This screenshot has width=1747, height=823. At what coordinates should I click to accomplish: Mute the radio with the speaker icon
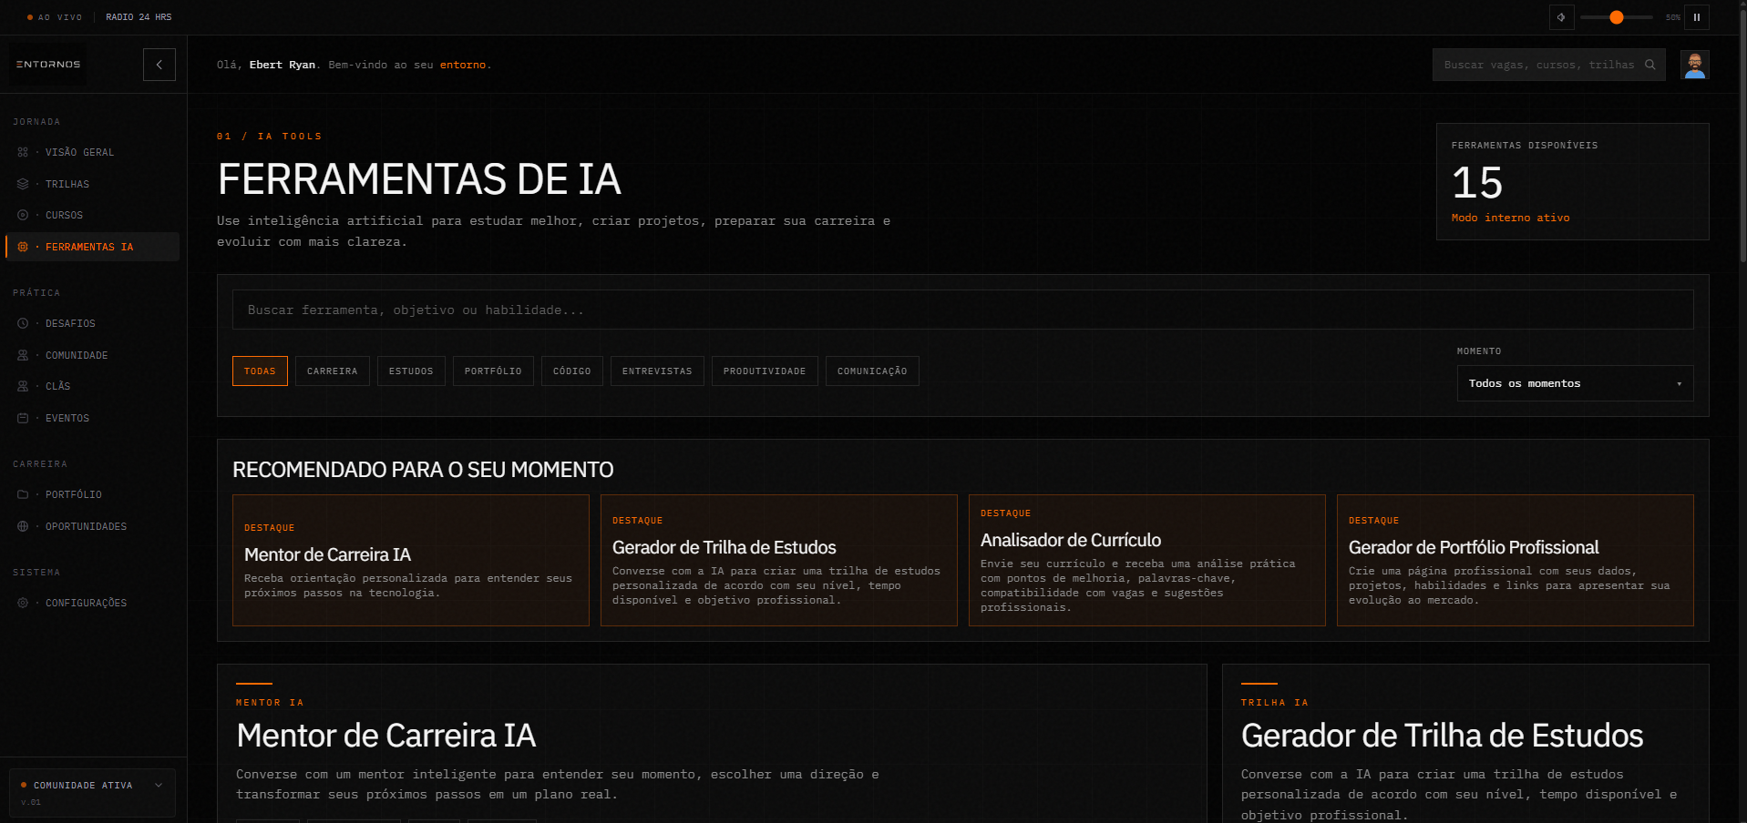(1561, 17)
